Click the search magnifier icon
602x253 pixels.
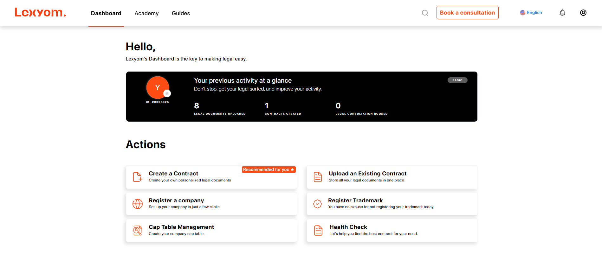coord(425,13)
